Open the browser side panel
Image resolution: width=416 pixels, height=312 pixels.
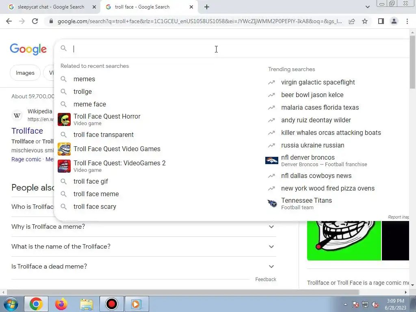pyautogui.click(x=381, y=21)
